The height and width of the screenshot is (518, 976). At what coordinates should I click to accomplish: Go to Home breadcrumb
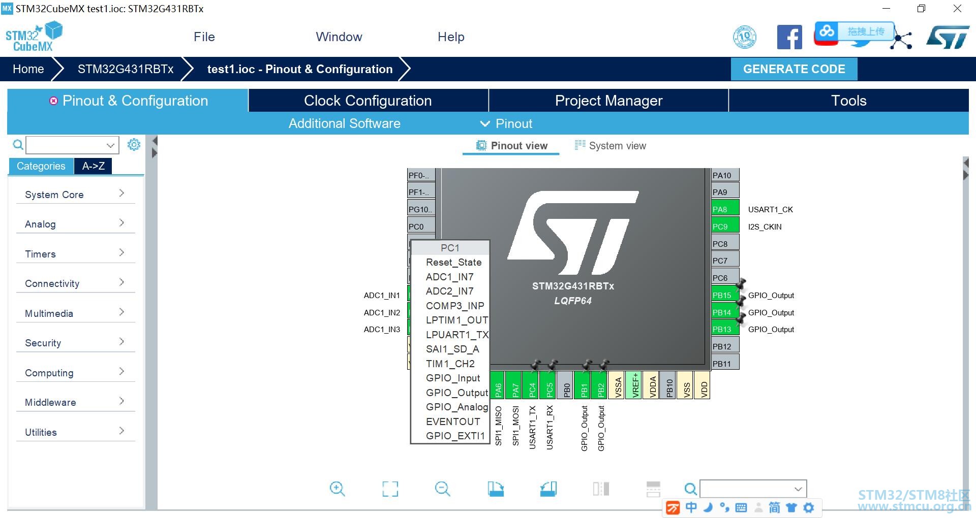coord(28,69)
